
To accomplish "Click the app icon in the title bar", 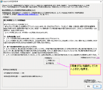I will click(1, 1).
